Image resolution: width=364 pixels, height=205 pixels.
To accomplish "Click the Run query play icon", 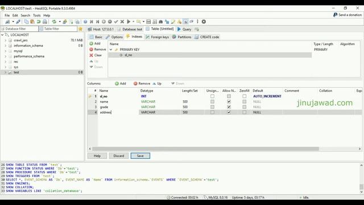I will pyautogui.click(x=129, y=22).
